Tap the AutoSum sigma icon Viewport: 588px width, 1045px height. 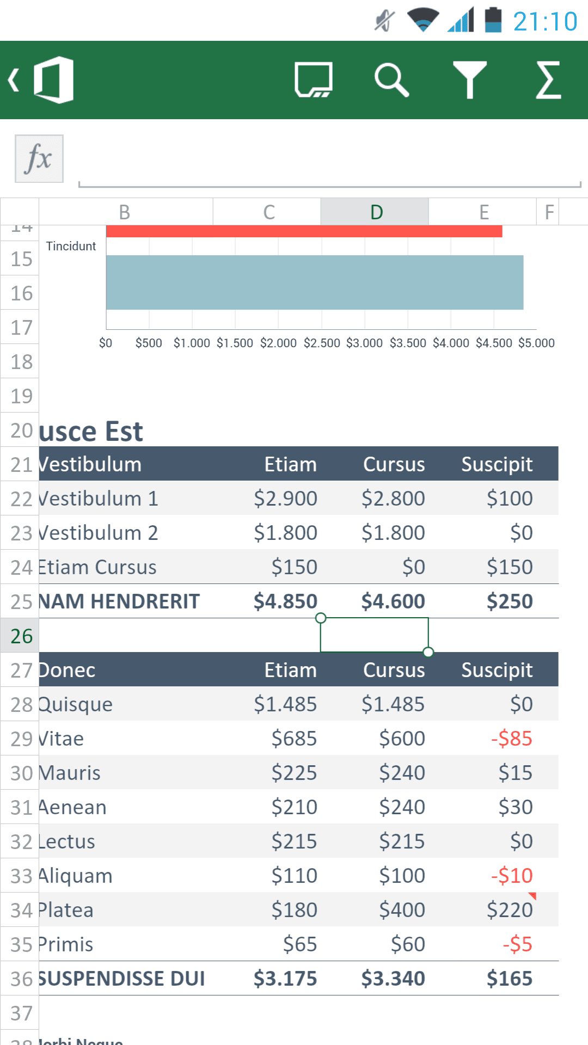tap(548, 80)
